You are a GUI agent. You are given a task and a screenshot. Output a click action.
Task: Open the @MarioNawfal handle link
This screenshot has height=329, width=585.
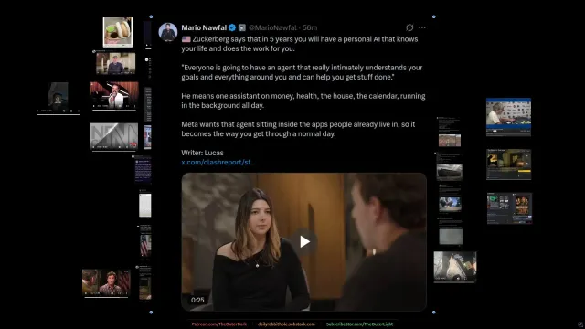click(272, 27)
